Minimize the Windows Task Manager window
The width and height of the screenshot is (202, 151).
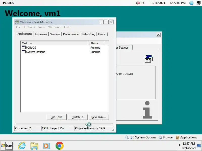pos(101,22)
